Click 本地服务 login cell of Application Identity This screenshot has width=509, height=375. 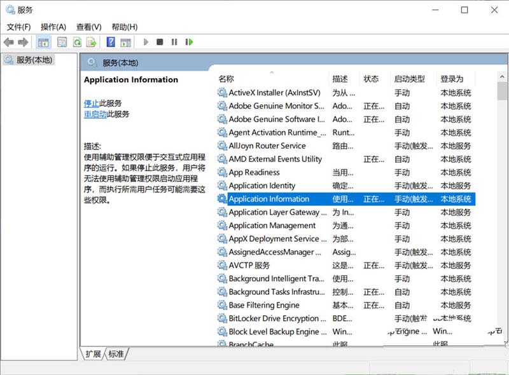(x=456, y=186)
